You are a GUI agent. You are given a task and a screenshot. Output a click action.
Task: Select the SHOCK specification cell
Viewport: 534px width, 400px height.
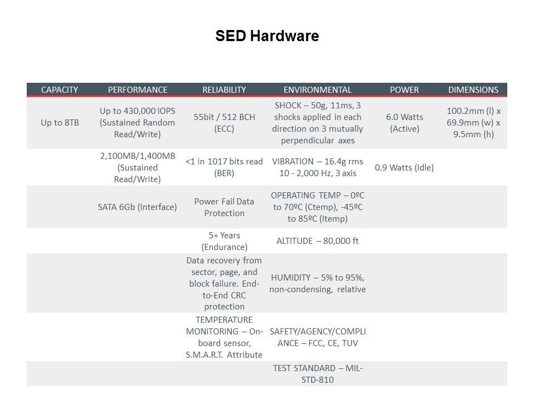click(318, 123)
